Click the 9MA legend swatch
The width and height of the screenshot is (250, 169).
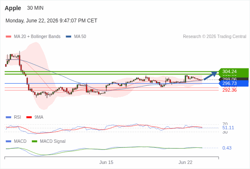tap(29, 117)
